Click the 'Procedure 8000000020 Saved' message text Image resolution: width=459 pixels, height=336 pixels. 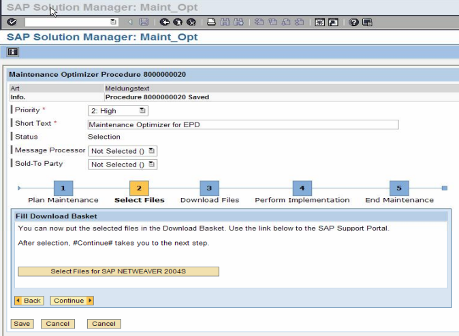point(157,97)
